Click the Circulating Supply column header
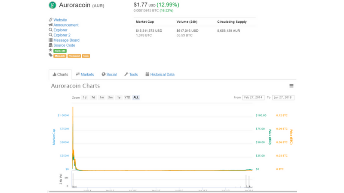The width and height of the screenshot is (344, 193). point(232,22)
